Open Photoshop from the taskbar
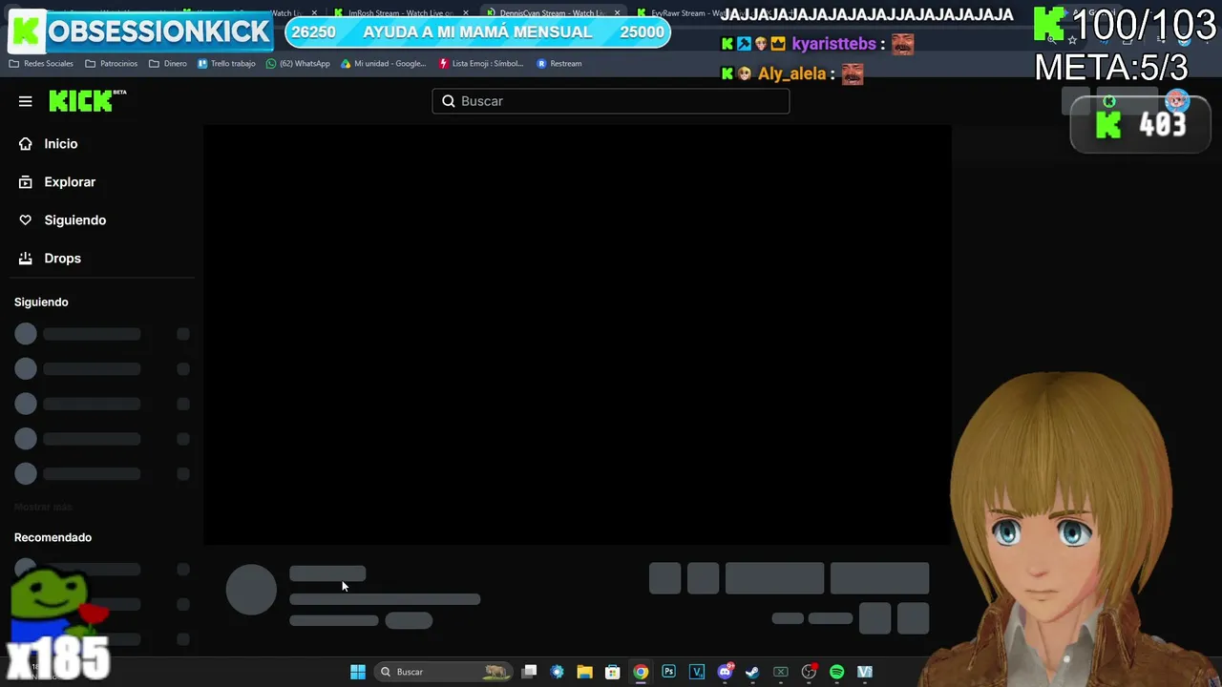The image size is (1222, 687). point(669,672)
